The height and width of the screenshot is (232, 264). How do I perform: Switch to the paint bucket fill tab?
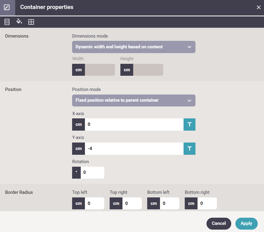19,21
